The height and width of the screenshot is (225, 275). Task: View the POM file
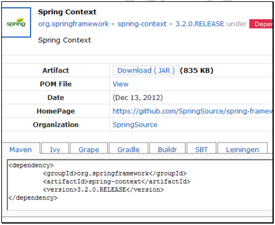(120, 84)
